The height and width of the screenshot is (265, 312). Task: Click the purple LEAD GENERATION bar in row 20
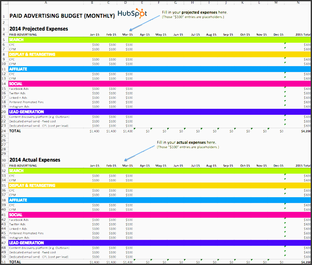(156, 112)
